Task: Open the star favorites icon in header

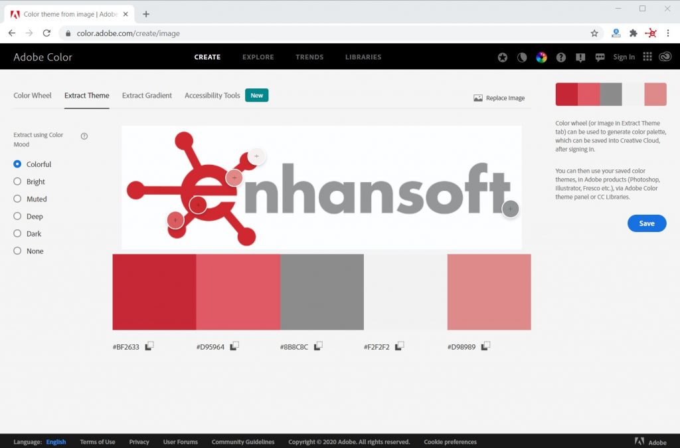Action: click(x=503, y=57)
